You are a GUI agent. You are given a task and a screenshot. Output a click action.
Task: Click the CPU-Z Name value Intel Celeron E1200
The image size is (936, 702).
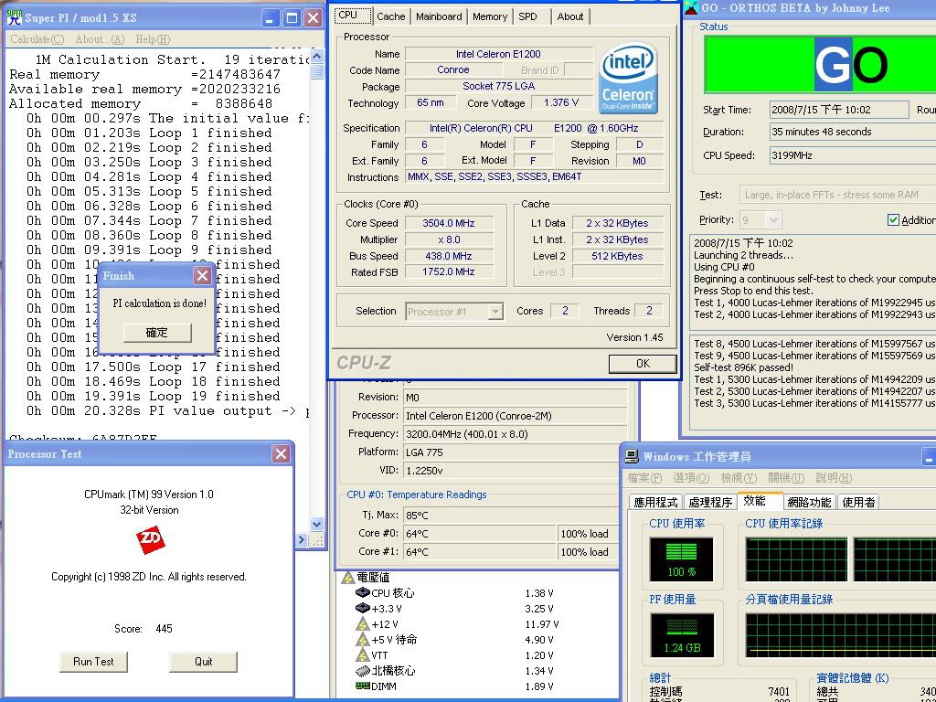pyautogui.click(x=498, y=54)
